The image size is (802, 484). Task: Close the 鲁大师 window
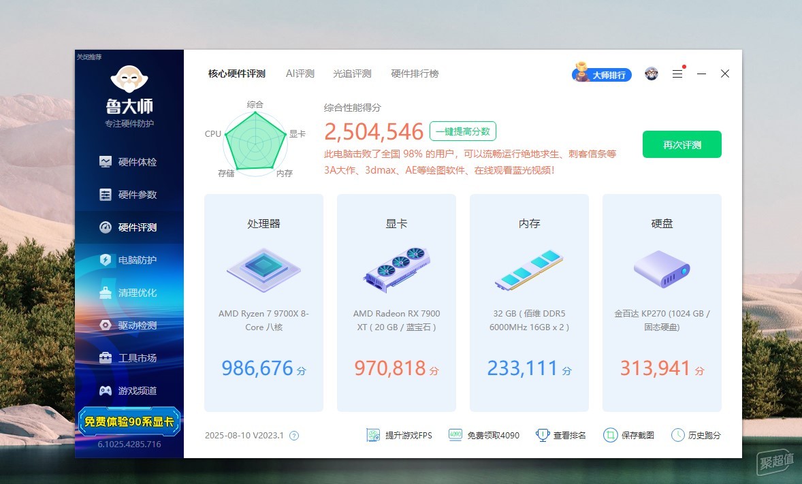point(725,74)
